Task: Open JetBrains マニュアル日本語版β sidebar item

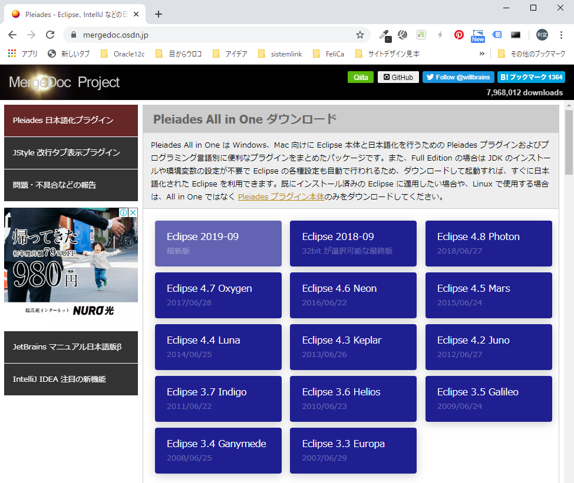Action: click(71, 347)
